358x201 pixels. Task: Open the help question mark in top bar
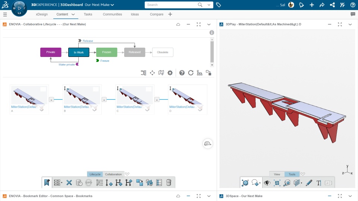point(353,5)
